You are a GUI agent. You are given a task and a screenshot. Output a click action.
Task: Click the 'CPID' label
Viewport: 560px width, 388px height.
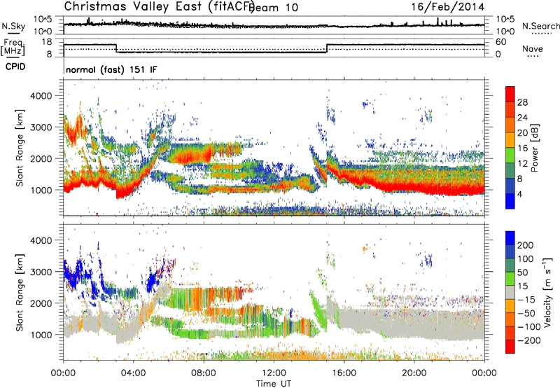[15, 67]
